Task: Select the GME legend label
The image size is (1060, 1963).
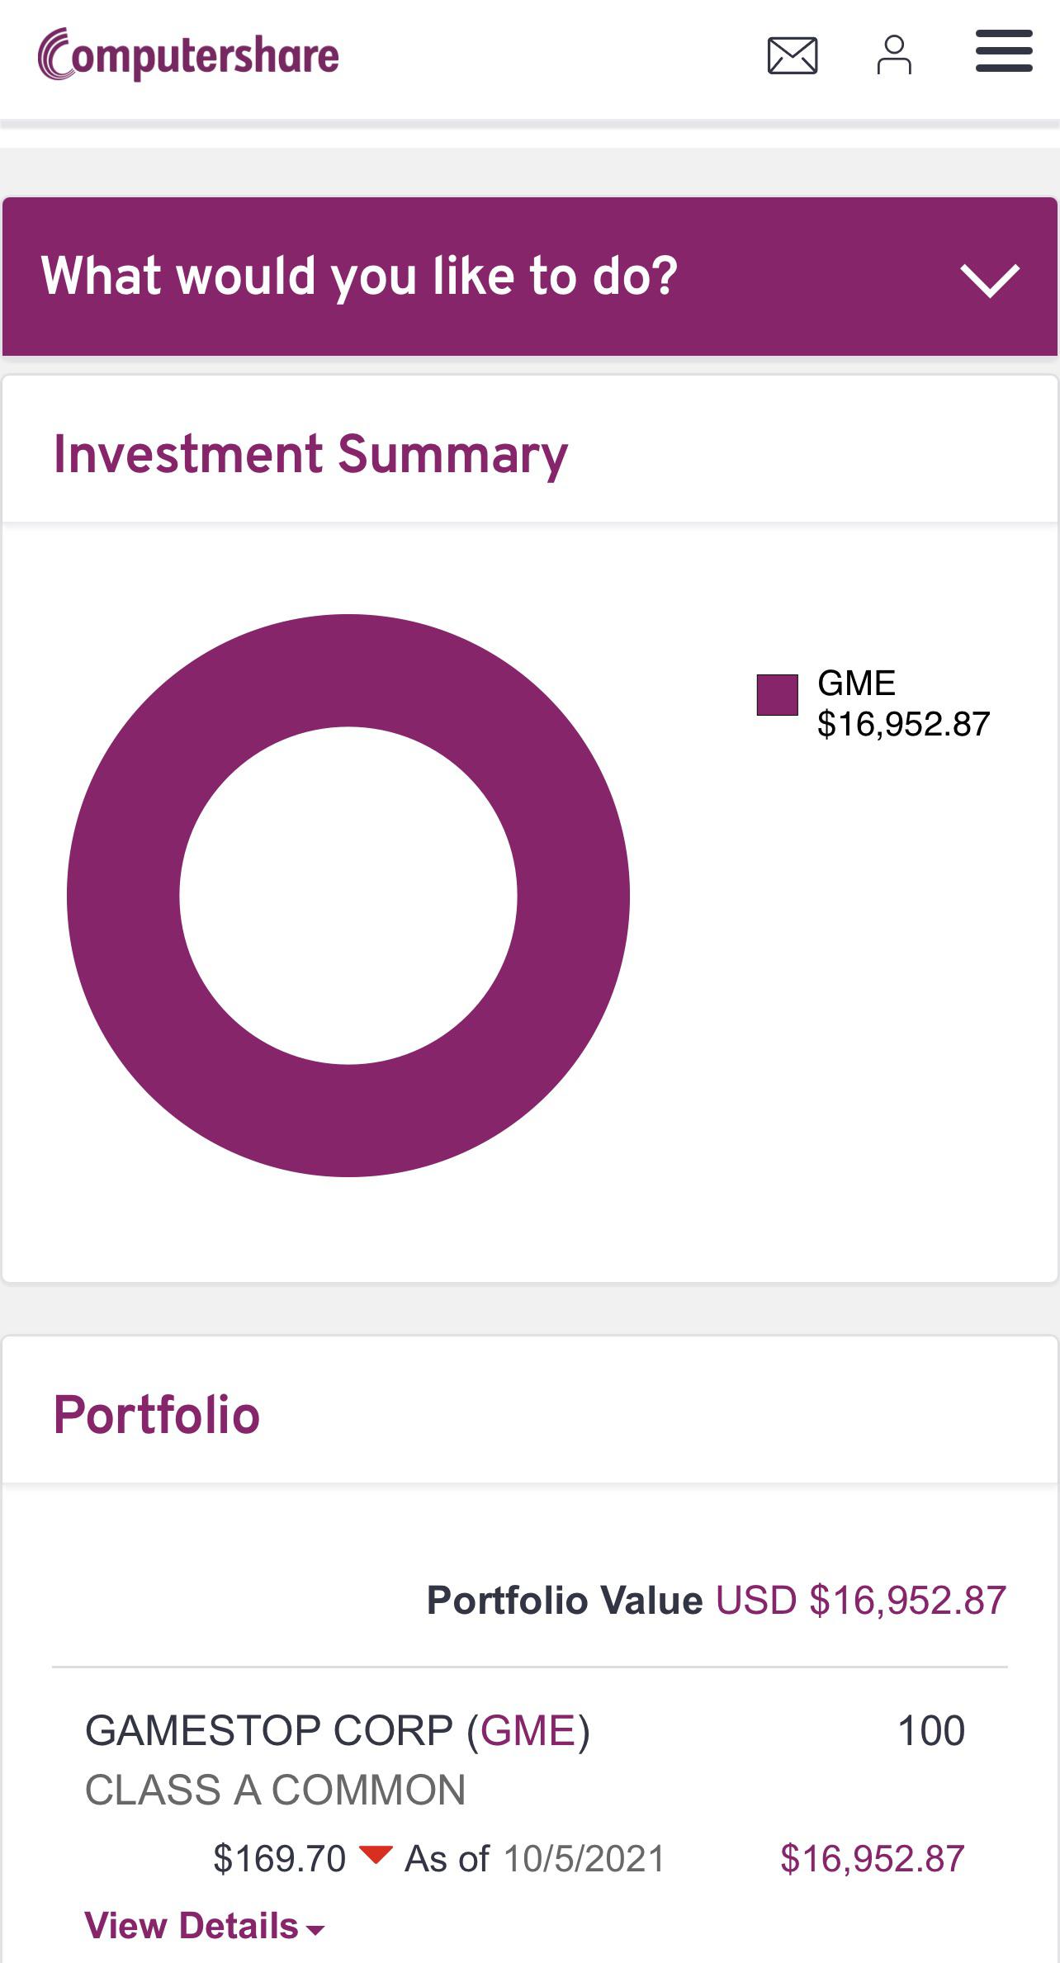Action: point(856,683)
